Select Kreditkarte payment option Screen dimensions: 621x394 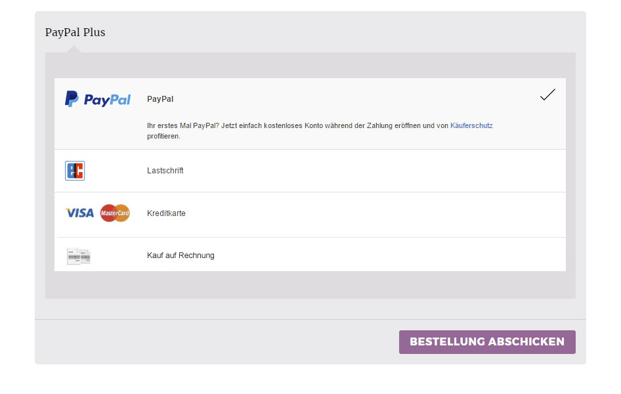(x=166, y=213)
